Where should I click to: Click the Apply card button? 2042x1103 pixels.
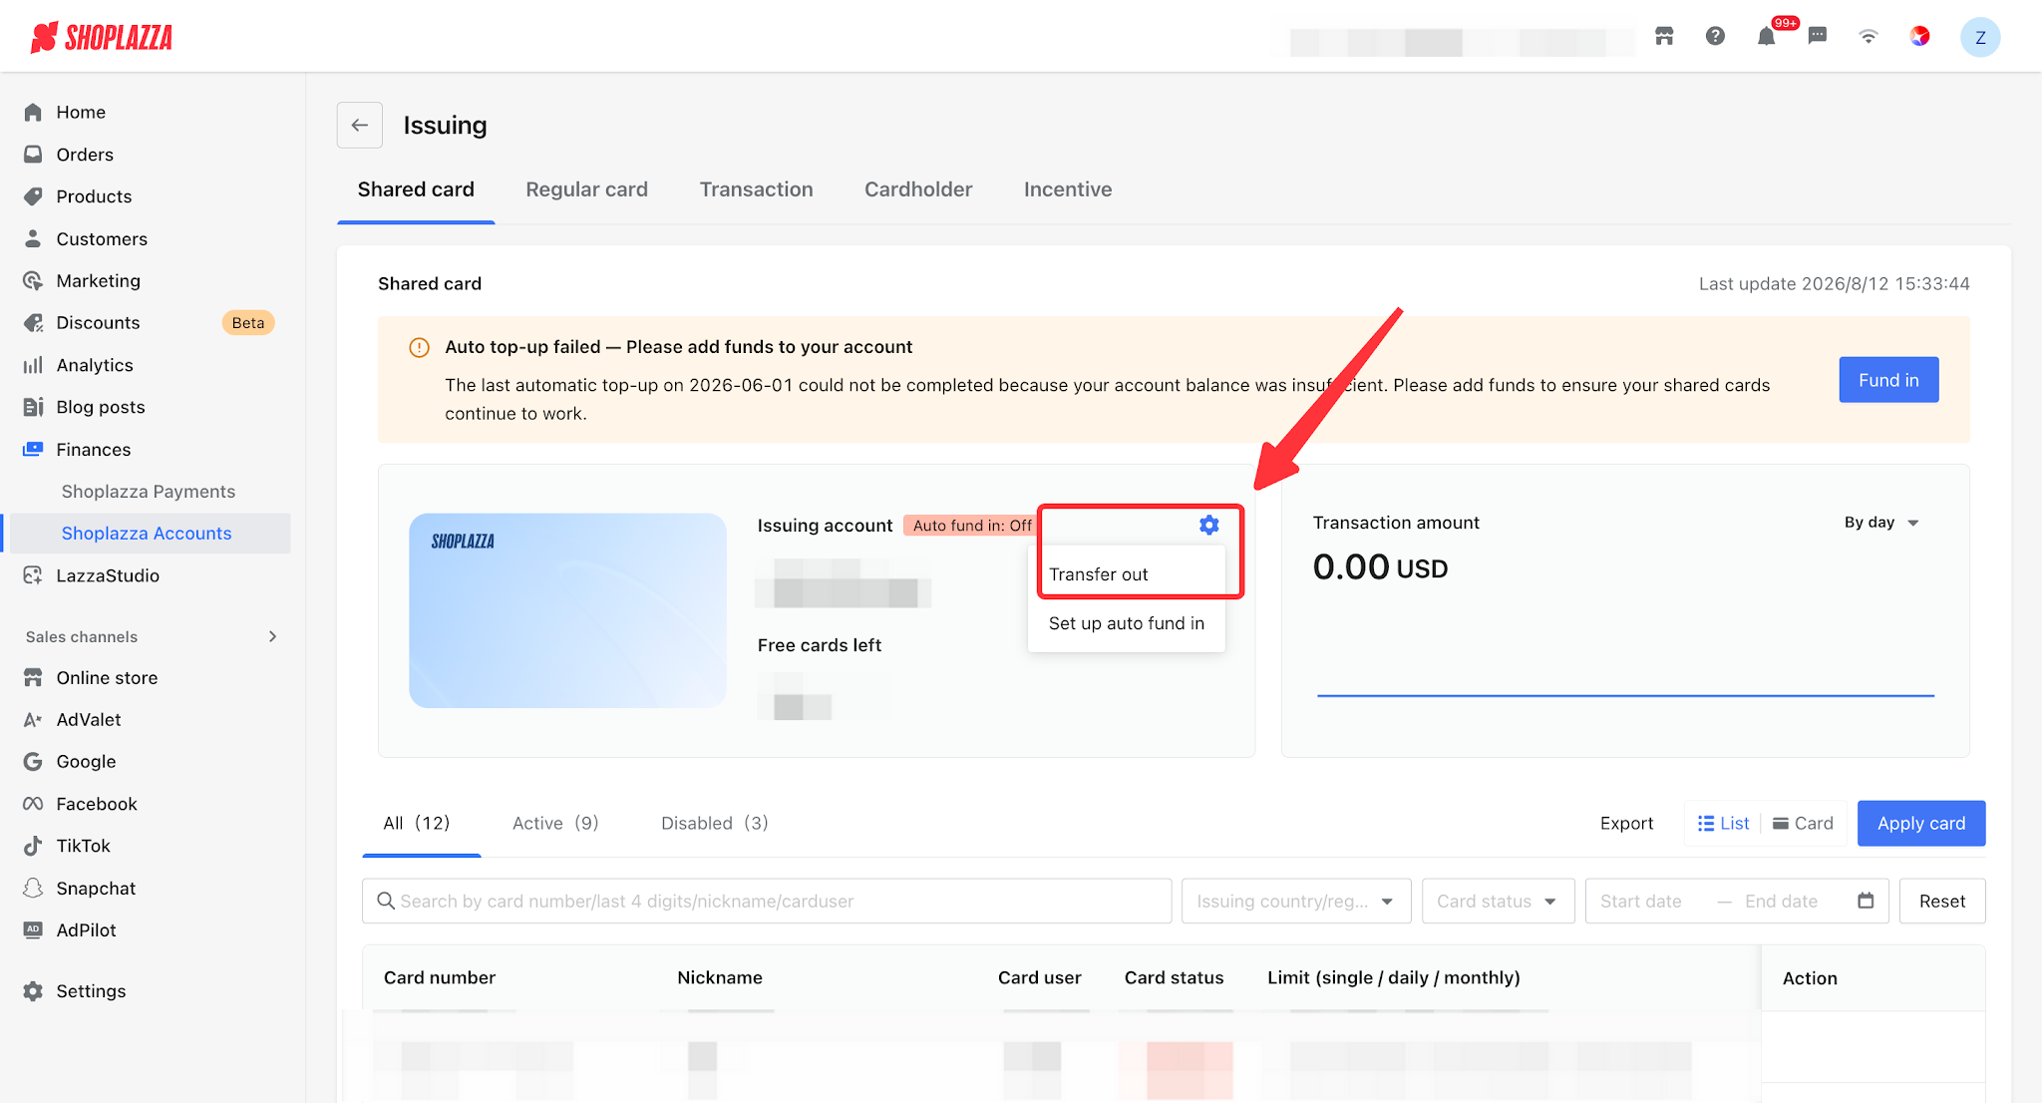pos(1921,824)
